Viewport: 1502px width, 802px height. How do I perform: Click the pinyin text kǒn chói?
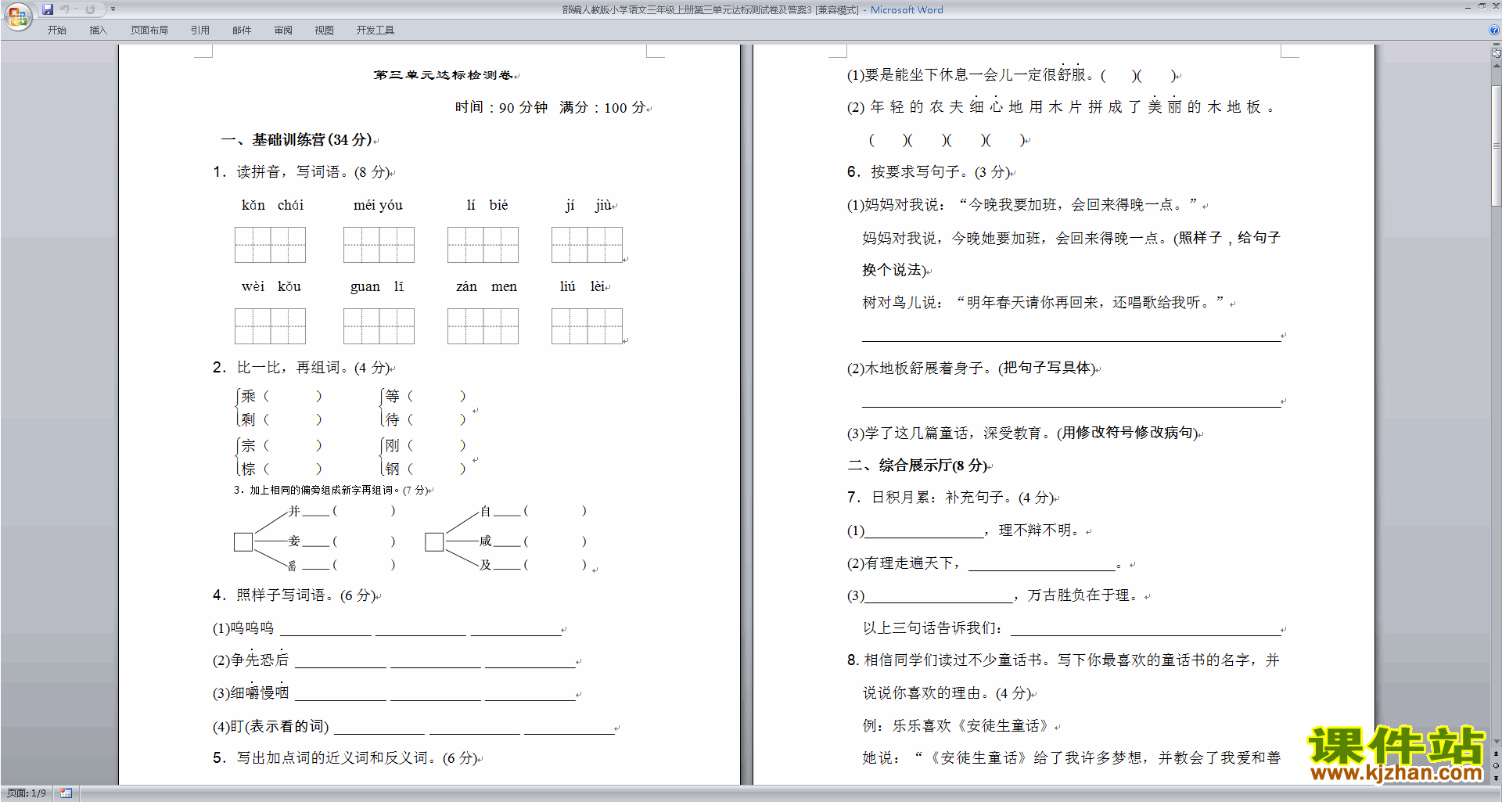pyautogui.click(x=272, y=205)
